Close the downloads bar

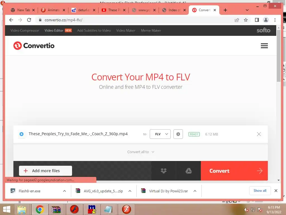click(276, 191)
